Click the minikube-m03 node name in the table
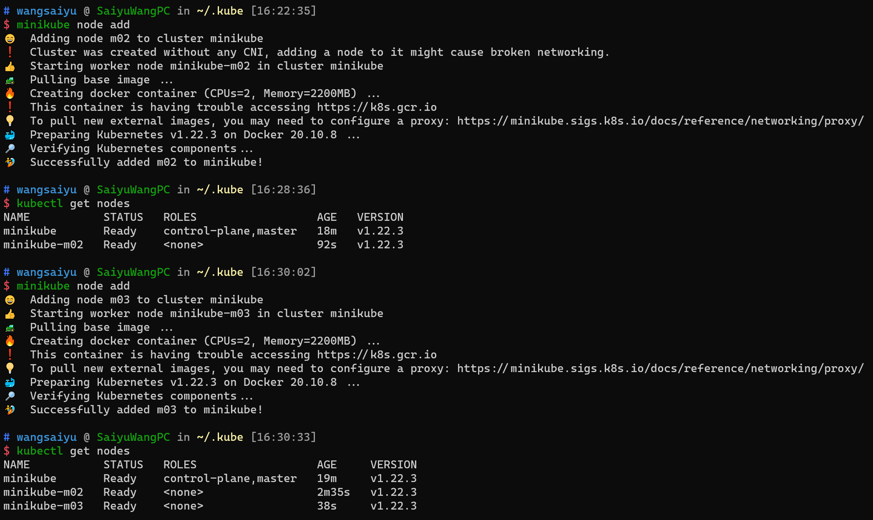Image resolution: width=873 pixels, height=520 pixels. pos(43,506)
